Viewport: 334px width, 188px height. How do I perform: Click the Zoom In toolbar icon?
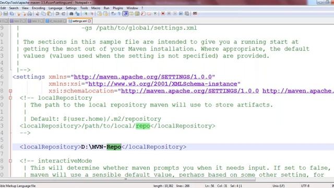(86, 14)
